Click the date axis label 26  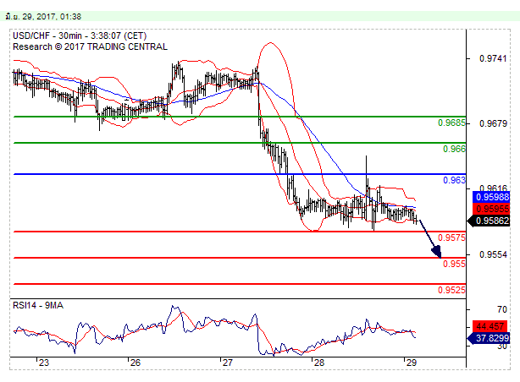click(x=135, y=363)
